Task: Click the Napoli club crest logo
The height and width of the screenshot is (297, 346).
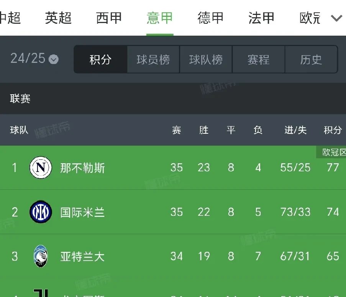Action: coord(40,167)
